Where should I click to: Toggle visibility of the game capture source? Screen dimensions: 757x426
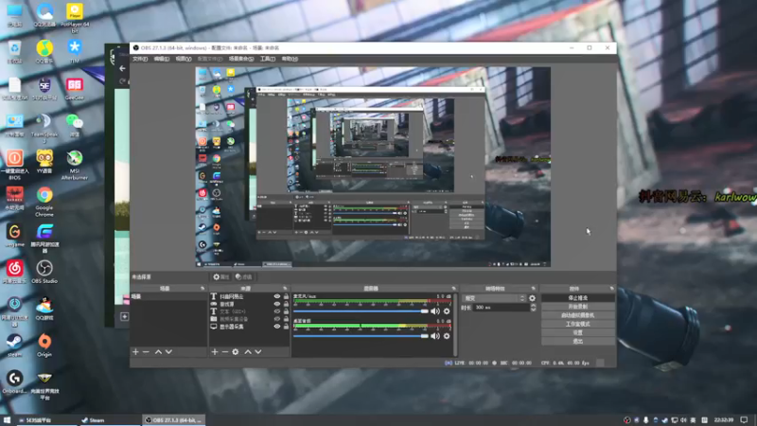277,304
